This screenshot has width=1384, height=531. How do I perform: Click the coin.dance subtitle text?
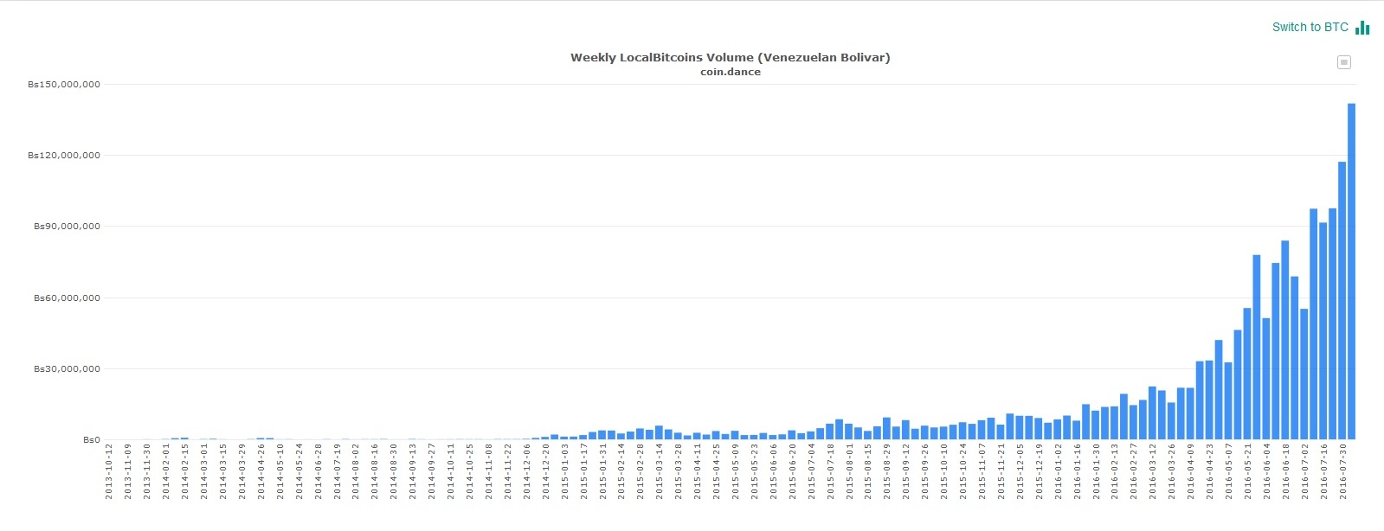730,72
